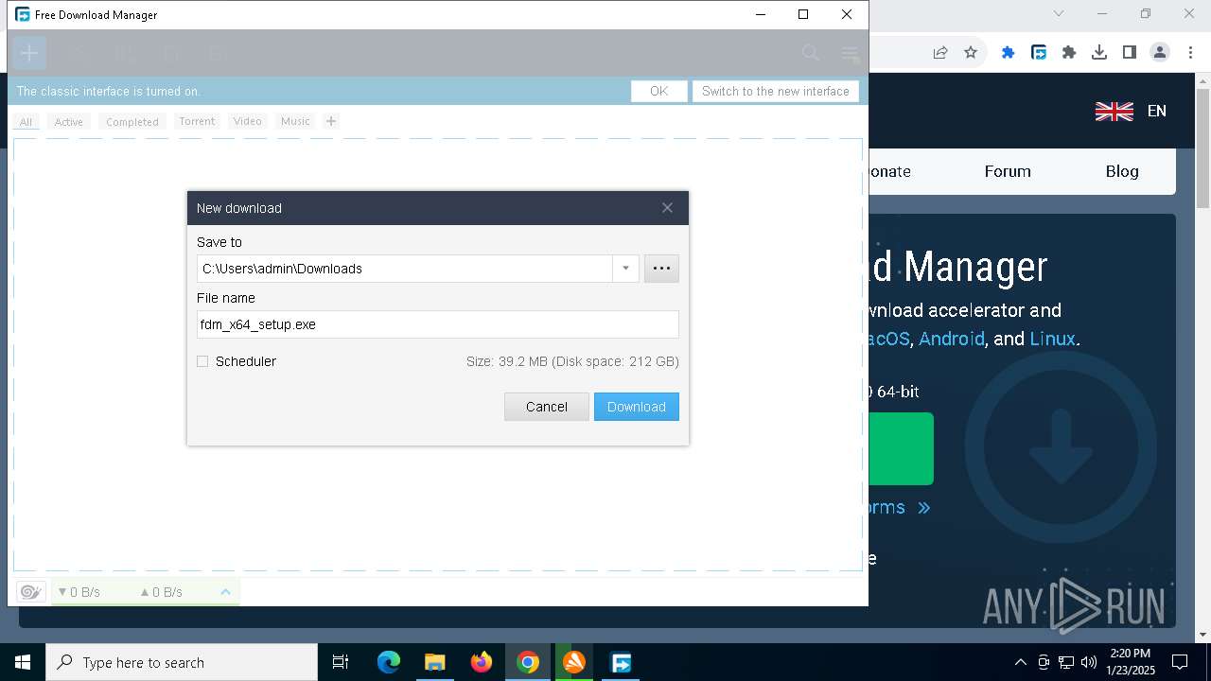Screen dimensions: 1211x681
Task: Toggle Chrome side panel icon
Action: coord(1130,53)
